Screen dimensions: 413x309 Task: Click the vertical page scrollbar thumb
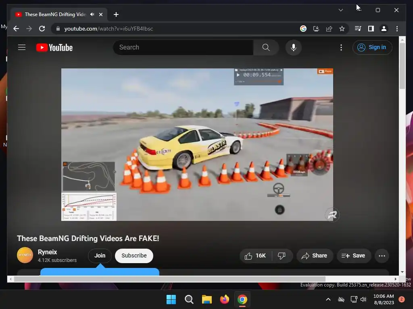pos(402,66)
